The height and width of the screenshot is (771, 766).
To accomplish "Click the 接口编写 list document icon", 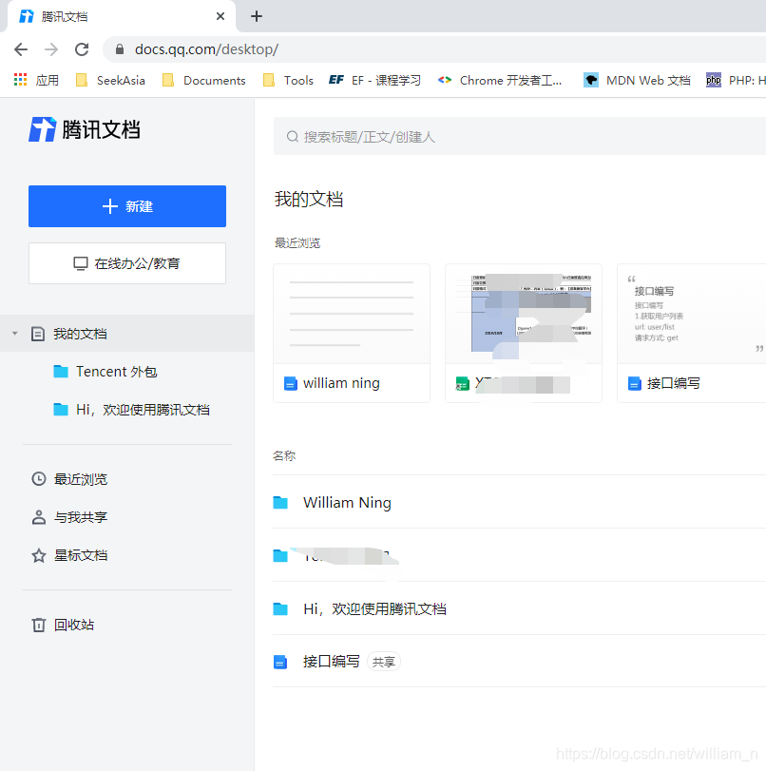I will (280, 662).
